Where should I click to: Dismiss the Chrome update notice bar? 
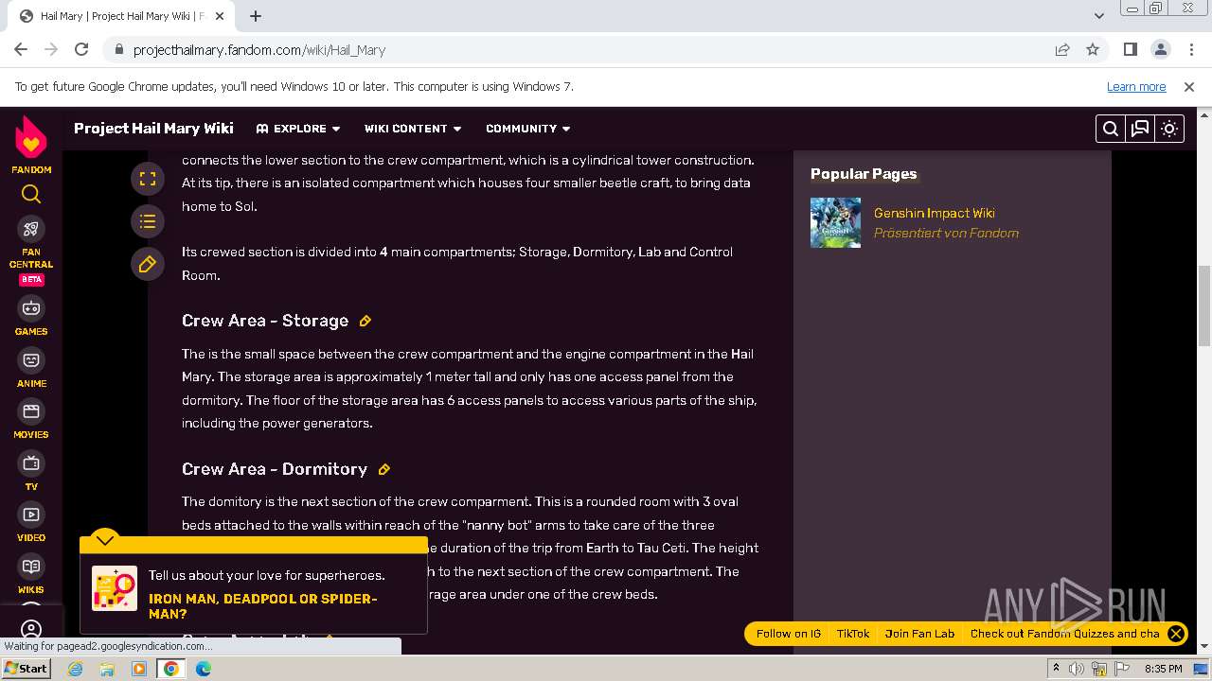click(x=1189, y=86)
